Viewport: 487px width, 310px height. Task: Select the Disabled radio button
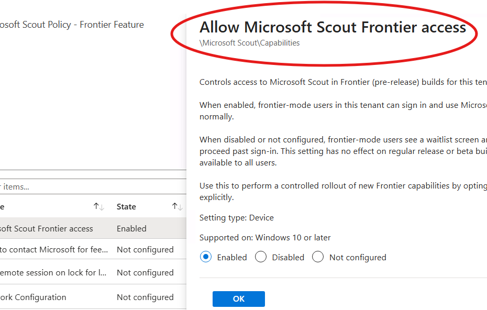click(261, 257)
